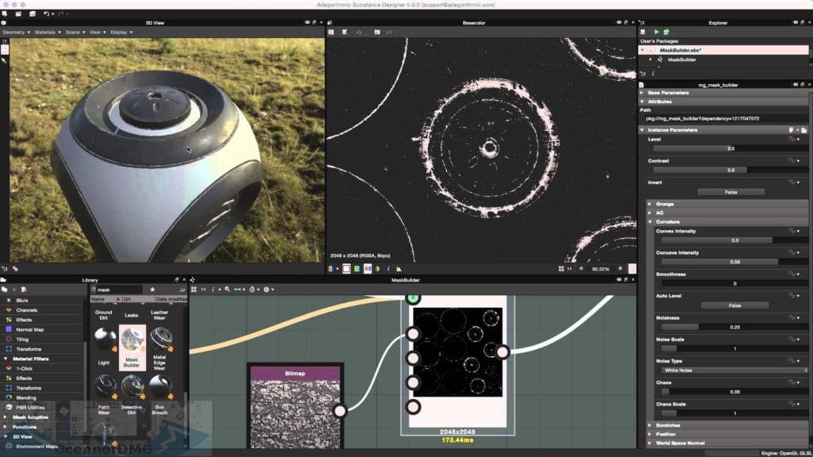This screenshot has width=813, height=457.
Task: Select the MaskBuilder graph in Explorer
Action: tap(681, 60)
